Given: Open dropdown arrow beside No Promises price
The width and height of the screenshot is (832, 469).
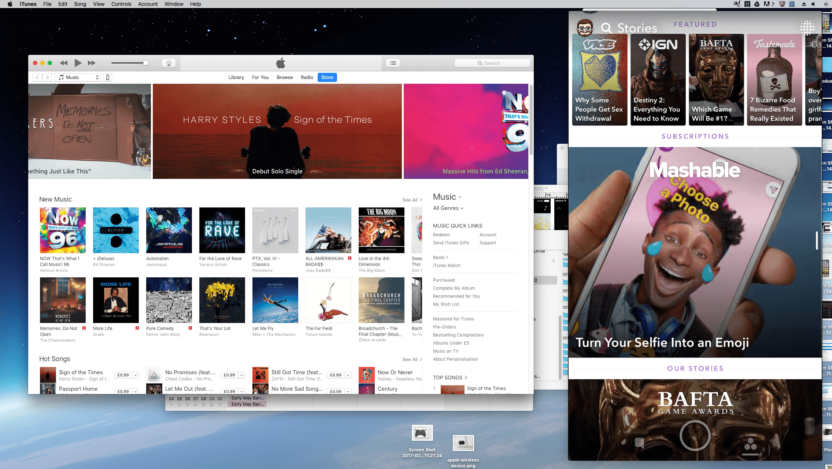Looking at the screenshot, I should [242, 375].
